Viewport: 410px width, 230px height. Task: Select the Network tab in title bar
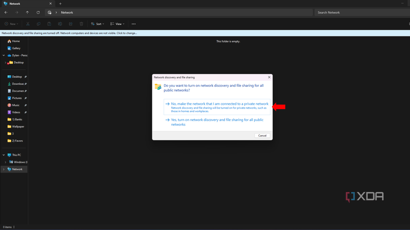pos(26,4)
